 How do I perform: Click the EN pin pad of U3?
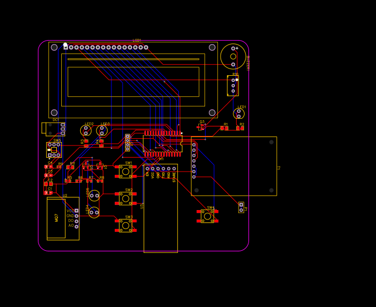[147, 169]
